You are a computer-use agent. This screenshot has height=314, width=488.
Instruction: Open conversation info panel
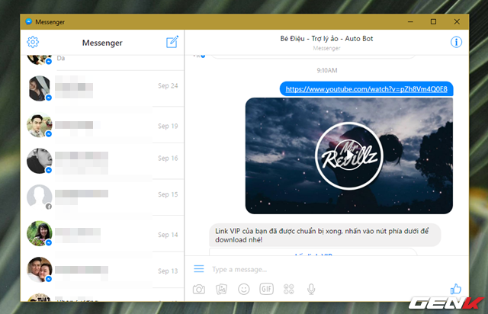(456, 42)
